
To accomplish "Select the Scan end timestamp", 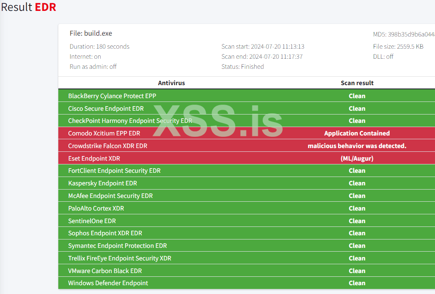I will (x=276, y=57).
